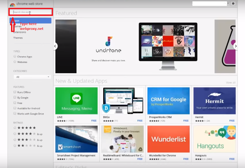Enable the Runs Offline checkbox
This screenshot has width=245, height=168.
pos(15,92)
